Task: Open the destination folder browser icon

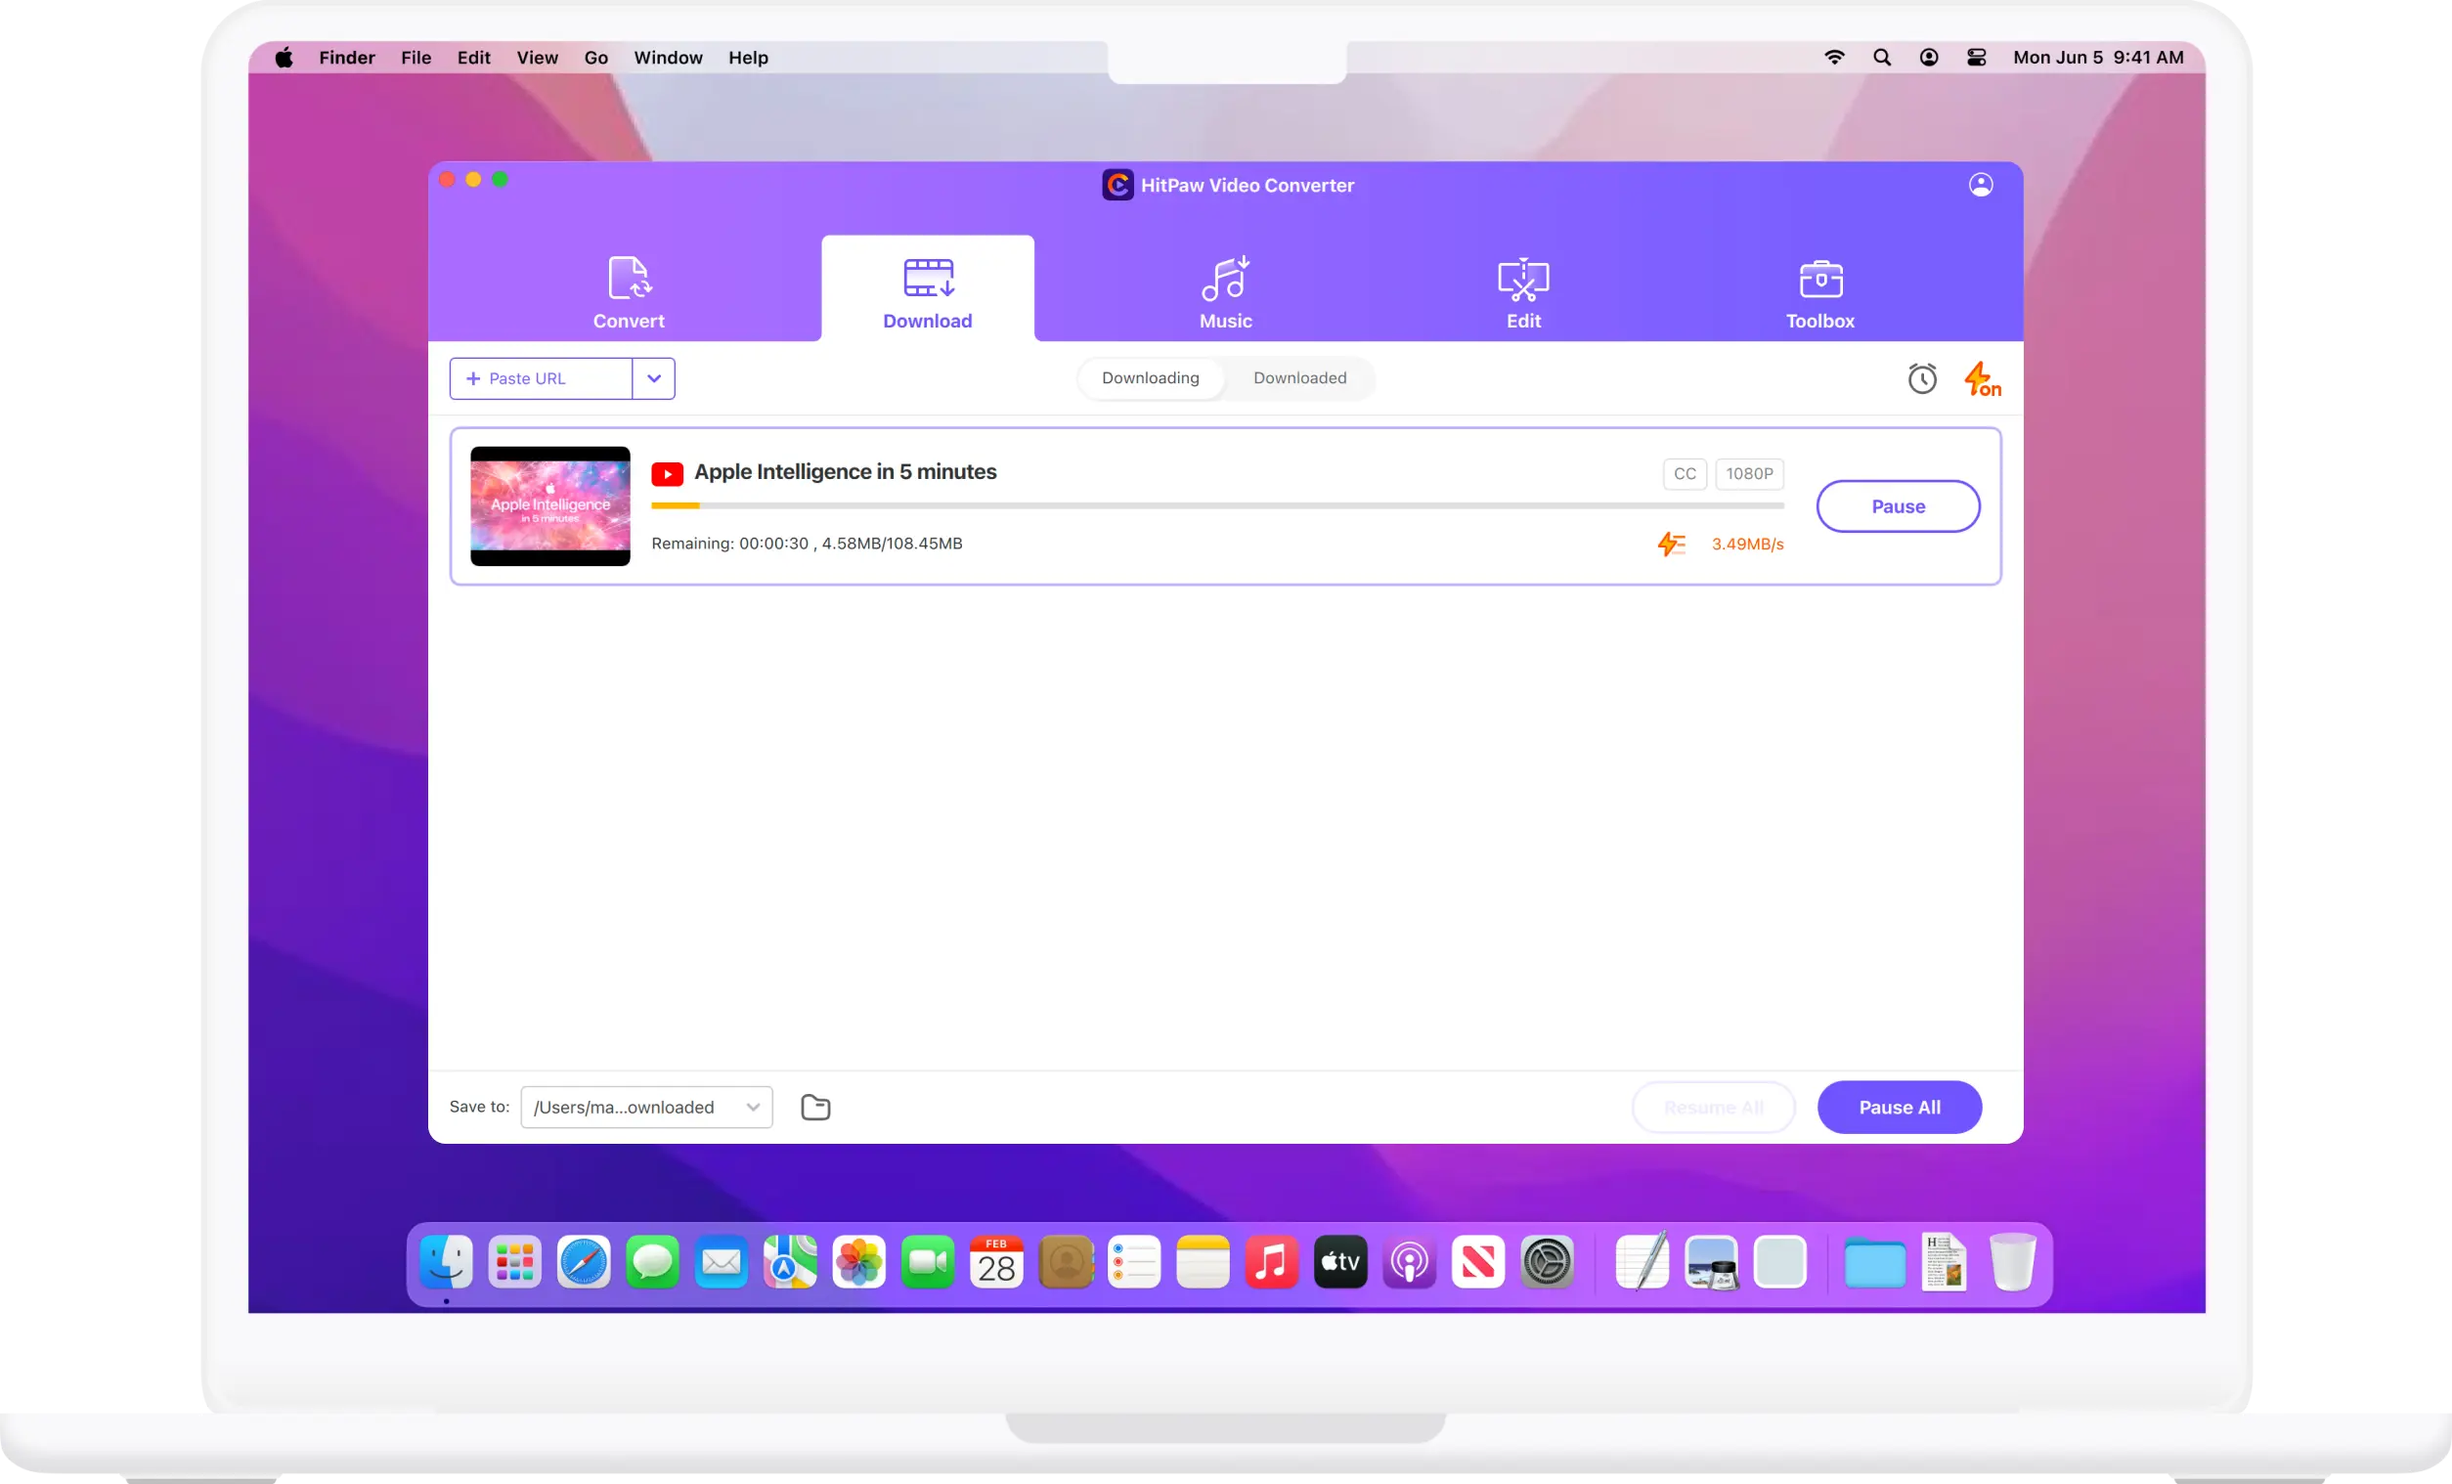Action: coord(814,1106)
